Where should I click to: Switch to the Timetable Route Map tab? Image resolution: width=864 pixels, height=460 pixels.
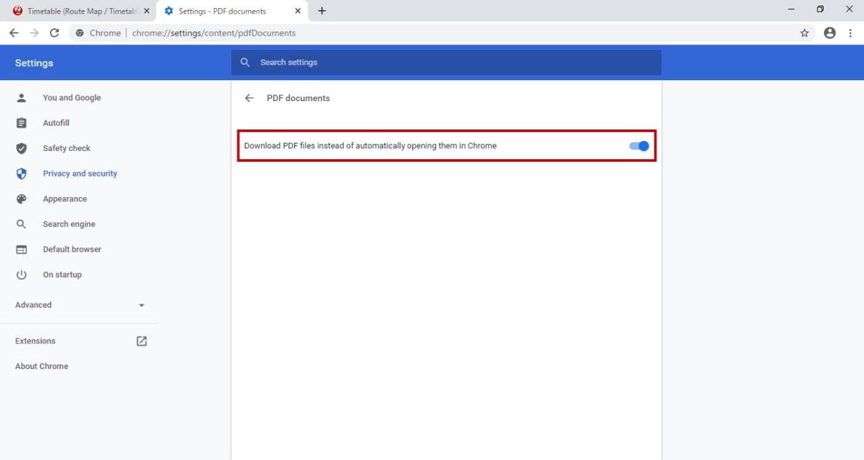click(78, 11)
